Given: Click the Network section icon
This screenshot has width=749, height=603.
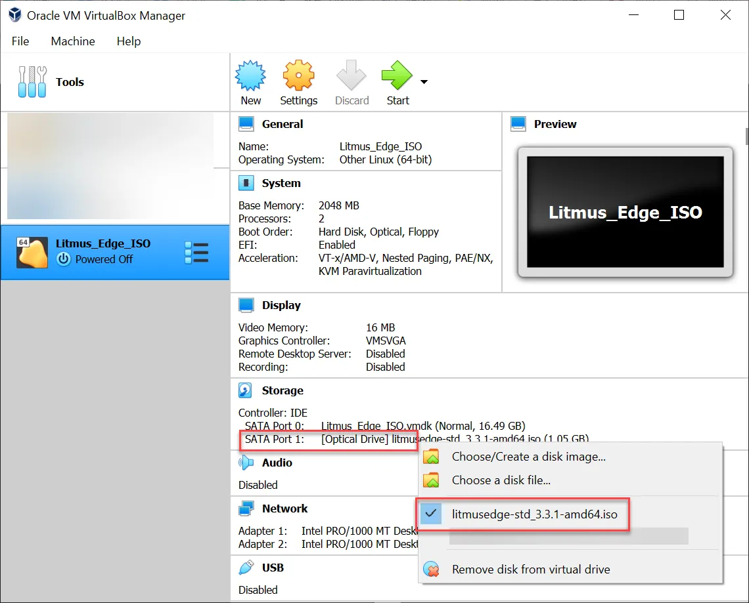Looking at the screenshot, I should 246,509.
